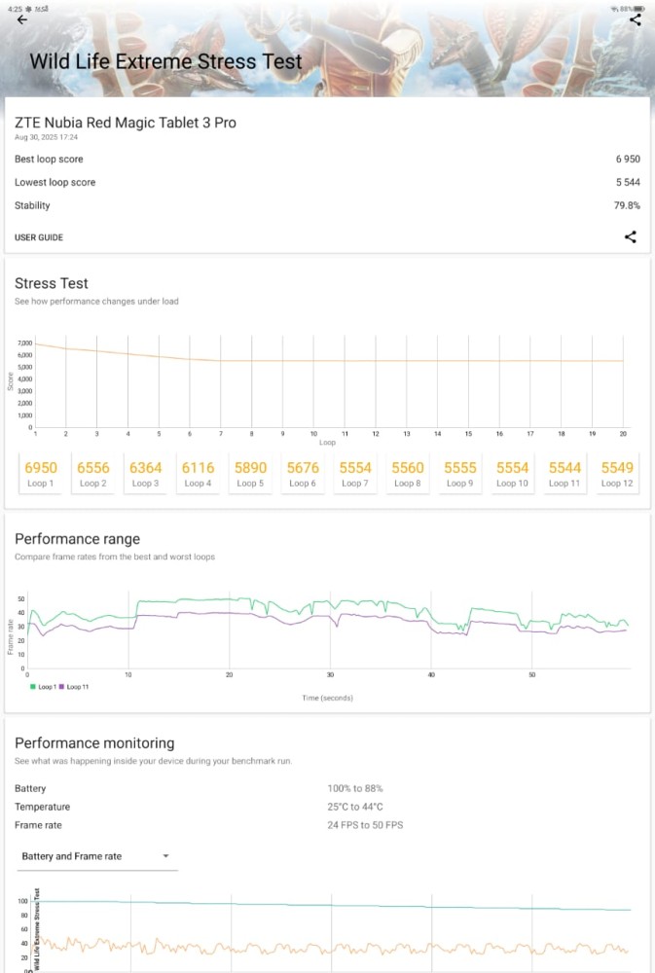Viewport: 655px width, 973px height.
Task: Select the Loop 8 score card 5560
Action: [x=407, y=474]
